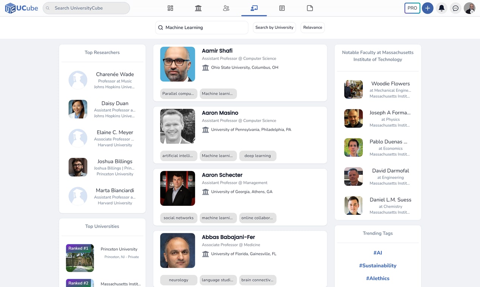The width and height of the screenshot is (480, 287).
Task: Click the Princeton University campus thumbnail
Action: (80, 258)
